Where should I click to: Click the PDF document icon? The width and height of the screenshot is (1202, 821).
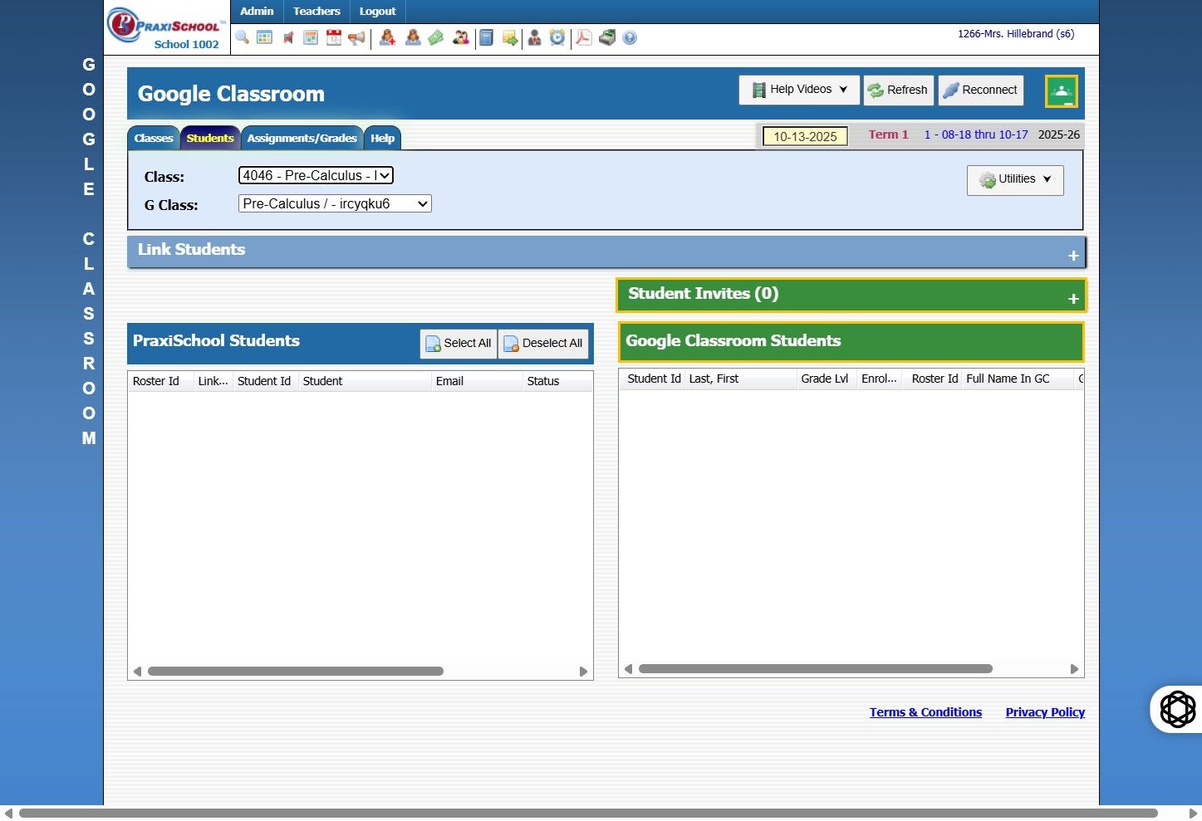[x=584, y=37]
